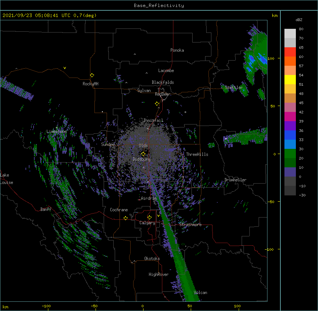Click the Olds label
The width and height of the screenshot is (318, 311).
143,146
